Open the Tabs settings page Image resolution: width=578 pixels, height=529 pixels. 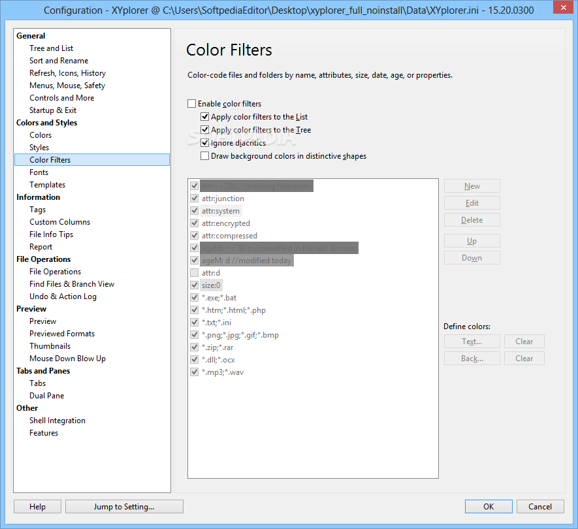[38, 383]
